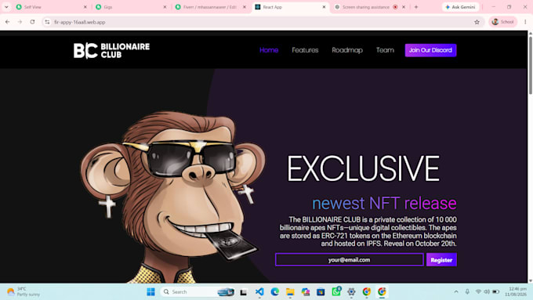Open File Explorer from taskbar
Screen dimensions: 533x300
(290, 292)
